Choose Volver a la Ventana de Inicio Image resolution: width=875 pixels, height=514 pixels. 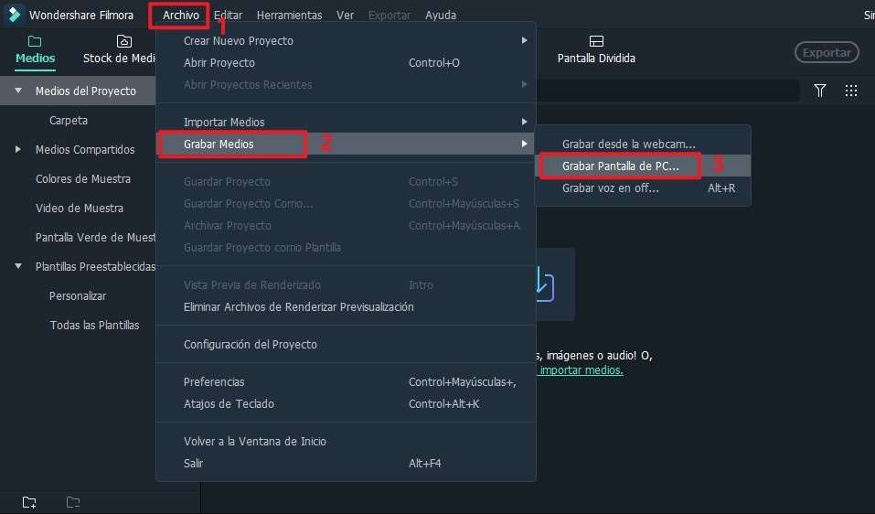pyautogui.click(x=346, y=441)
